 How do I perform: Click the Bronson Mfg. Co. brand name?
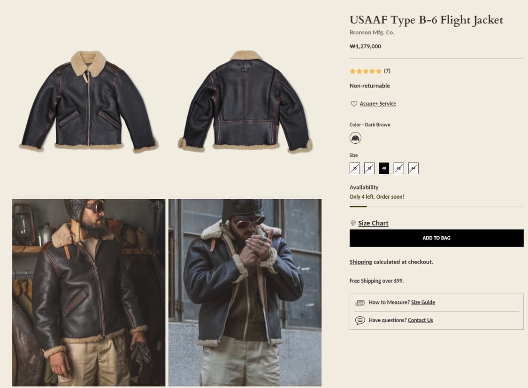371,33
